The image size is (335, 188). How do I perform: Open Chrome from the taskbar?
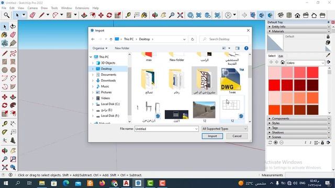click(x=114, y=183)
